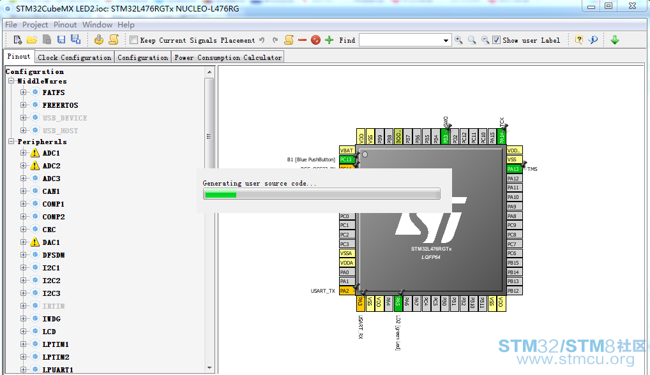The height and width of the screenshot is (375, 650).
Task: Open the help question-mark icon
Action: coord(579,40)
